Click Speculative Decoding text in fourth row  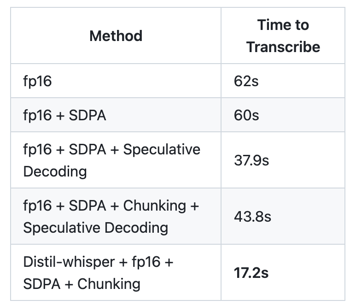pos(95,228)
